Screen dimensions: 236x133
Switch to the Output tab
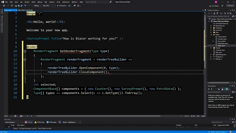tap(15, 129)
